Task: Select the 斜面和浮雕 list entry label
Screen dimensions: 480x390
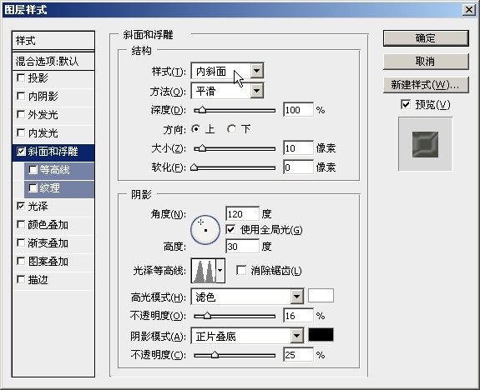Action: tap(53, 152)
